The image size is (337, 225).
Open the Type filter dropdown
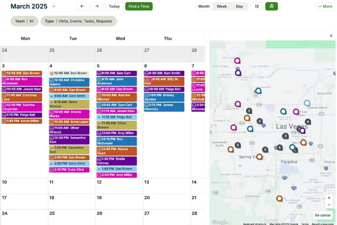[79, 21]
